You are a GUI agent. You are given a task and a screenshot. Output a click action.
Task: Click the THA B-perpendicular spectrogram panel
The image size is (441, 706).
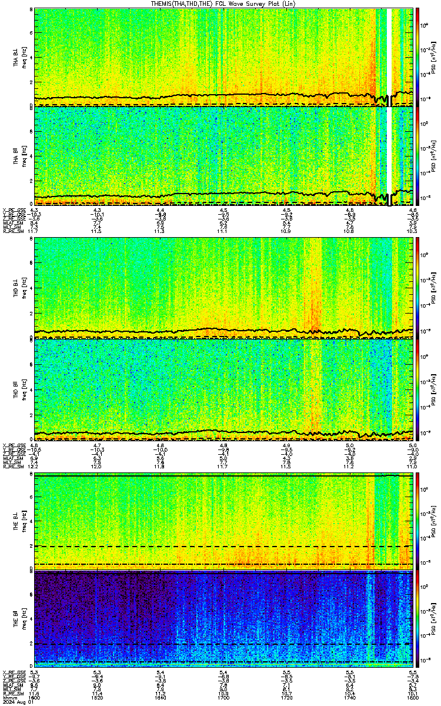point(224,56)
